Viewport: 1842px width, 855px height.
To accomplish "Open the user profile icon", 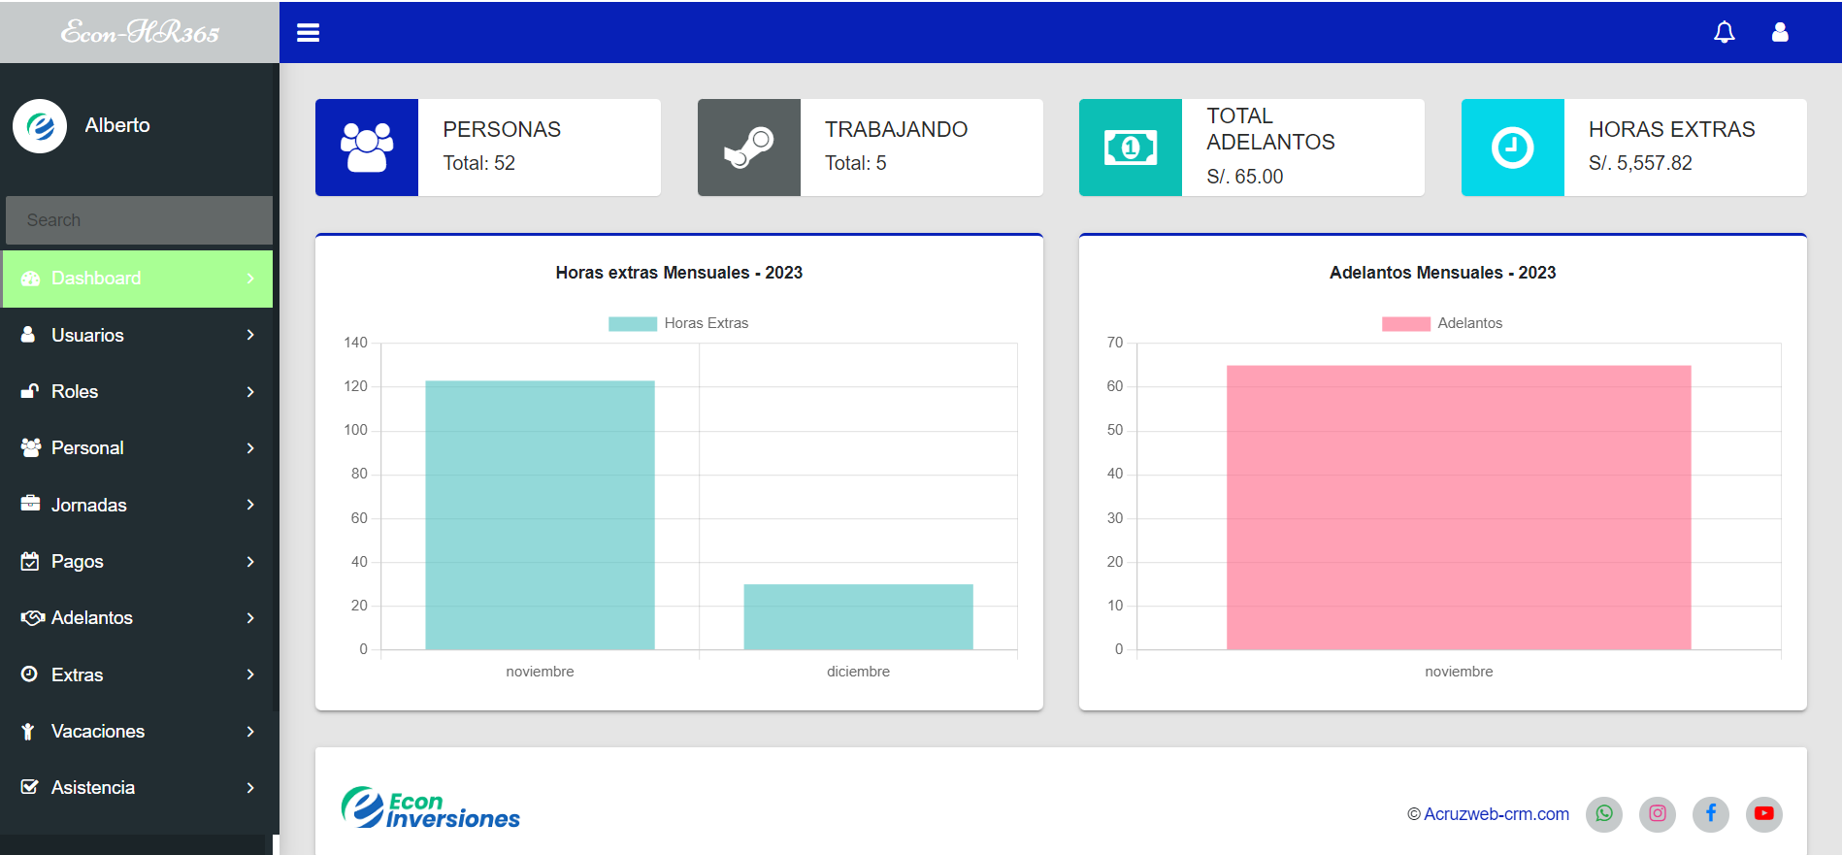I will tap(1780, 33).
